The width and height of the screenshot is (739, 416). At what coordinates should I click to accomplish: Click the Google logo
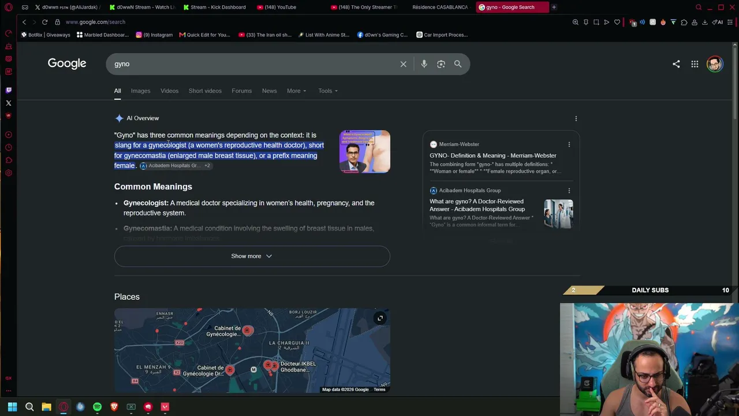(67, 64)
